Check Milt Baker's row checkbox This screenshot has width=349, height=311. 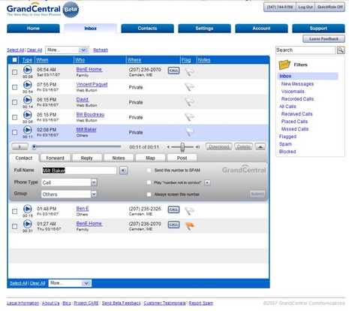click(15, 132)
